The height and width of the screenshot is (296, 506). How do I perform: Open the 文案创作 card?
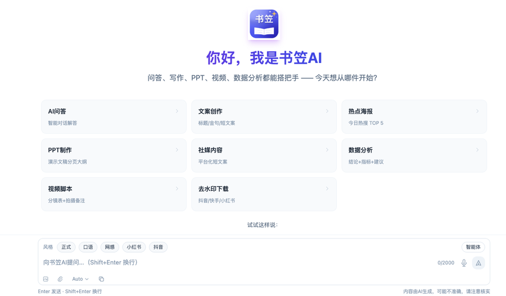(264, 116)
